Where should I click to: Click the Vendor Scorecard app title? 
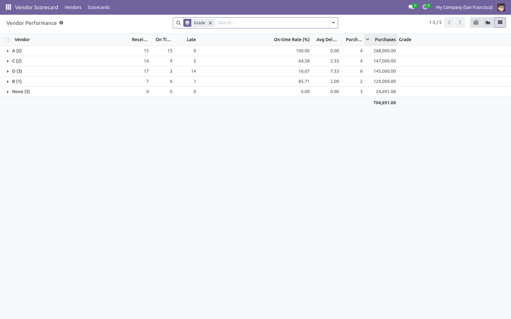tap(36, 7)
